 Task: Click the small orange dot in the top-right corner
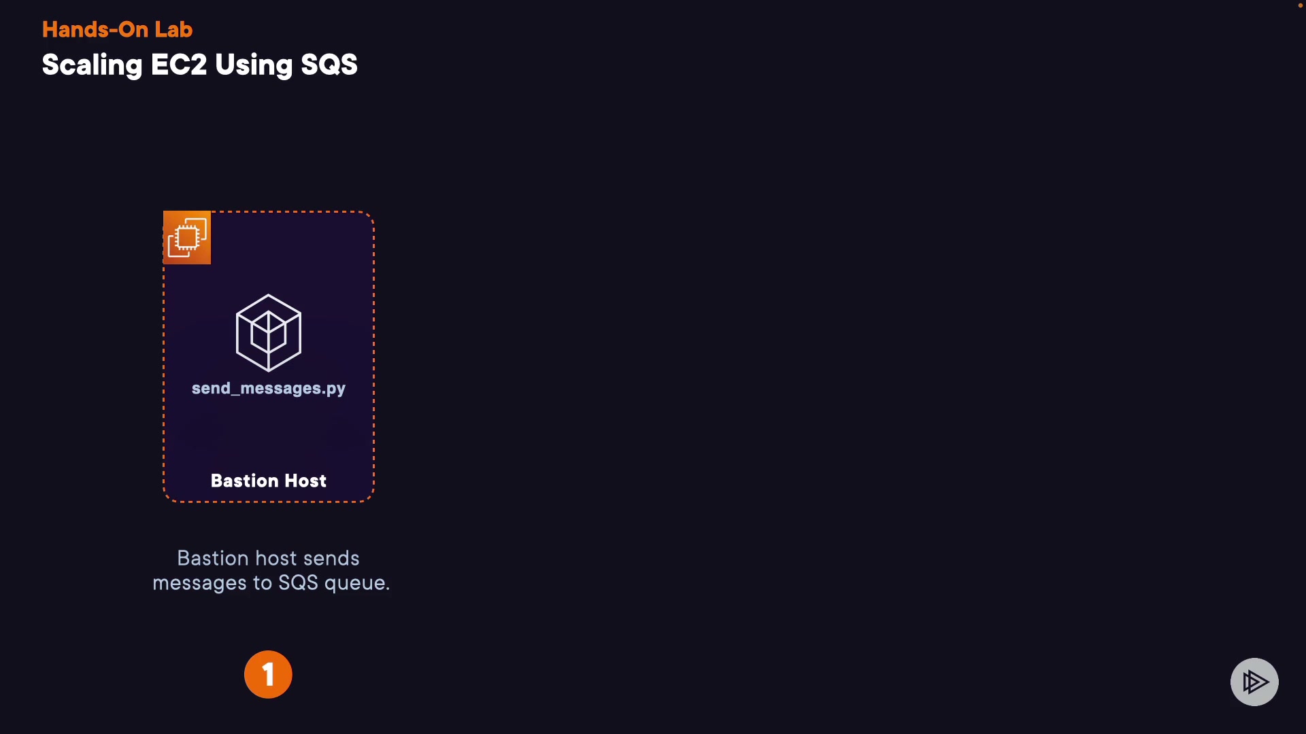(x=1300, y=5)
